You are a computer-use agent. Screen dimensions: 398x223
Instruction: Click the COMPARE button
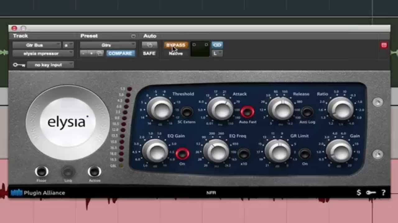tap(120, 53)
